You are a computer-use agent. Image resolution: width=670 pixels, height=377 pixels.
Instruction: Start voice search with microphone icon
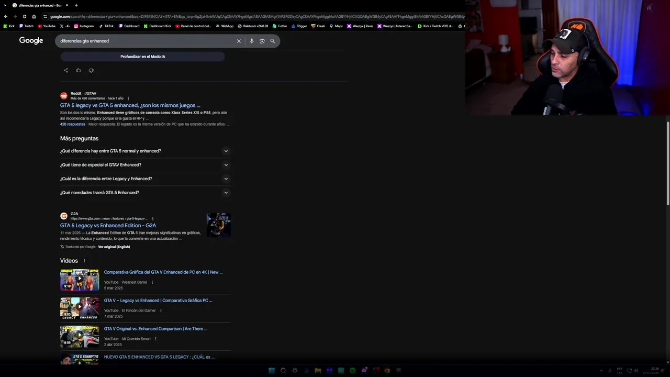coord(251,41)
